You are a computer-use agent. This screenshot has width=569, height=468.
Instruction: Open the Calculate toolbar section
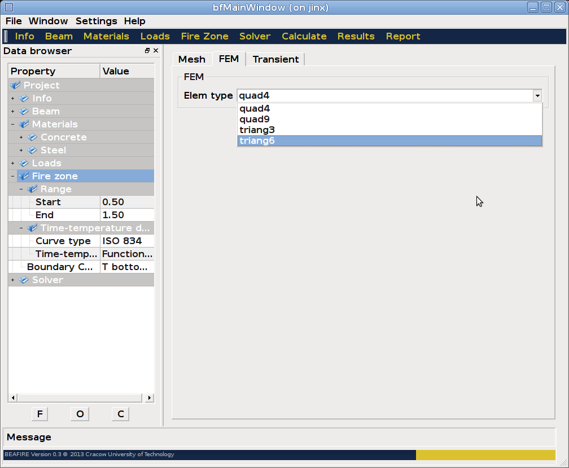(304, 36)
